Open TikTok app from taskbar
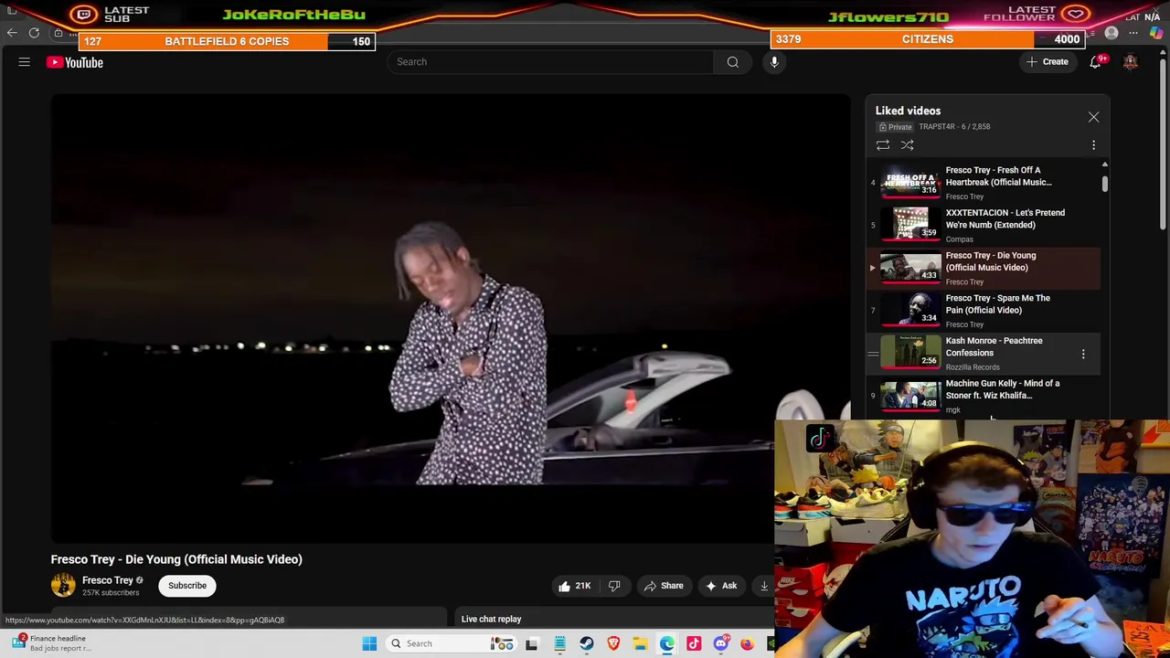 click(694, 643)
